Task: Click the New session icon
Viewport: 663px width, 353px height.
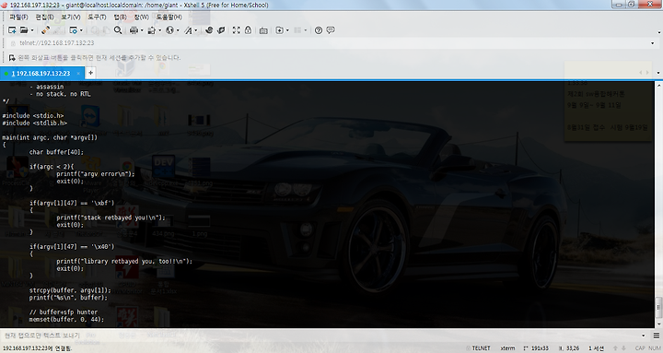Action: click(12, 30)
